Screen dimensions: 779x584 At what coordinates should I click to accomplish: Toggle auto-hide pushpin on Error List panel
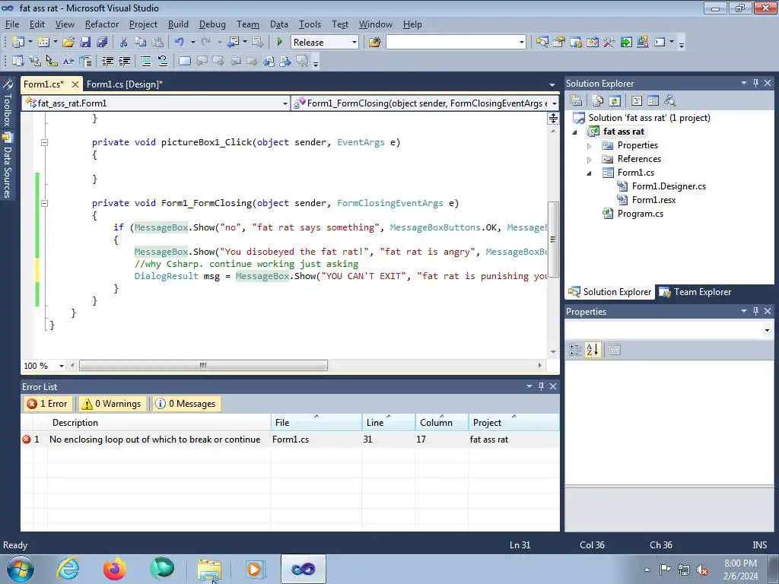pyautogui.click(x=541, y=386)
